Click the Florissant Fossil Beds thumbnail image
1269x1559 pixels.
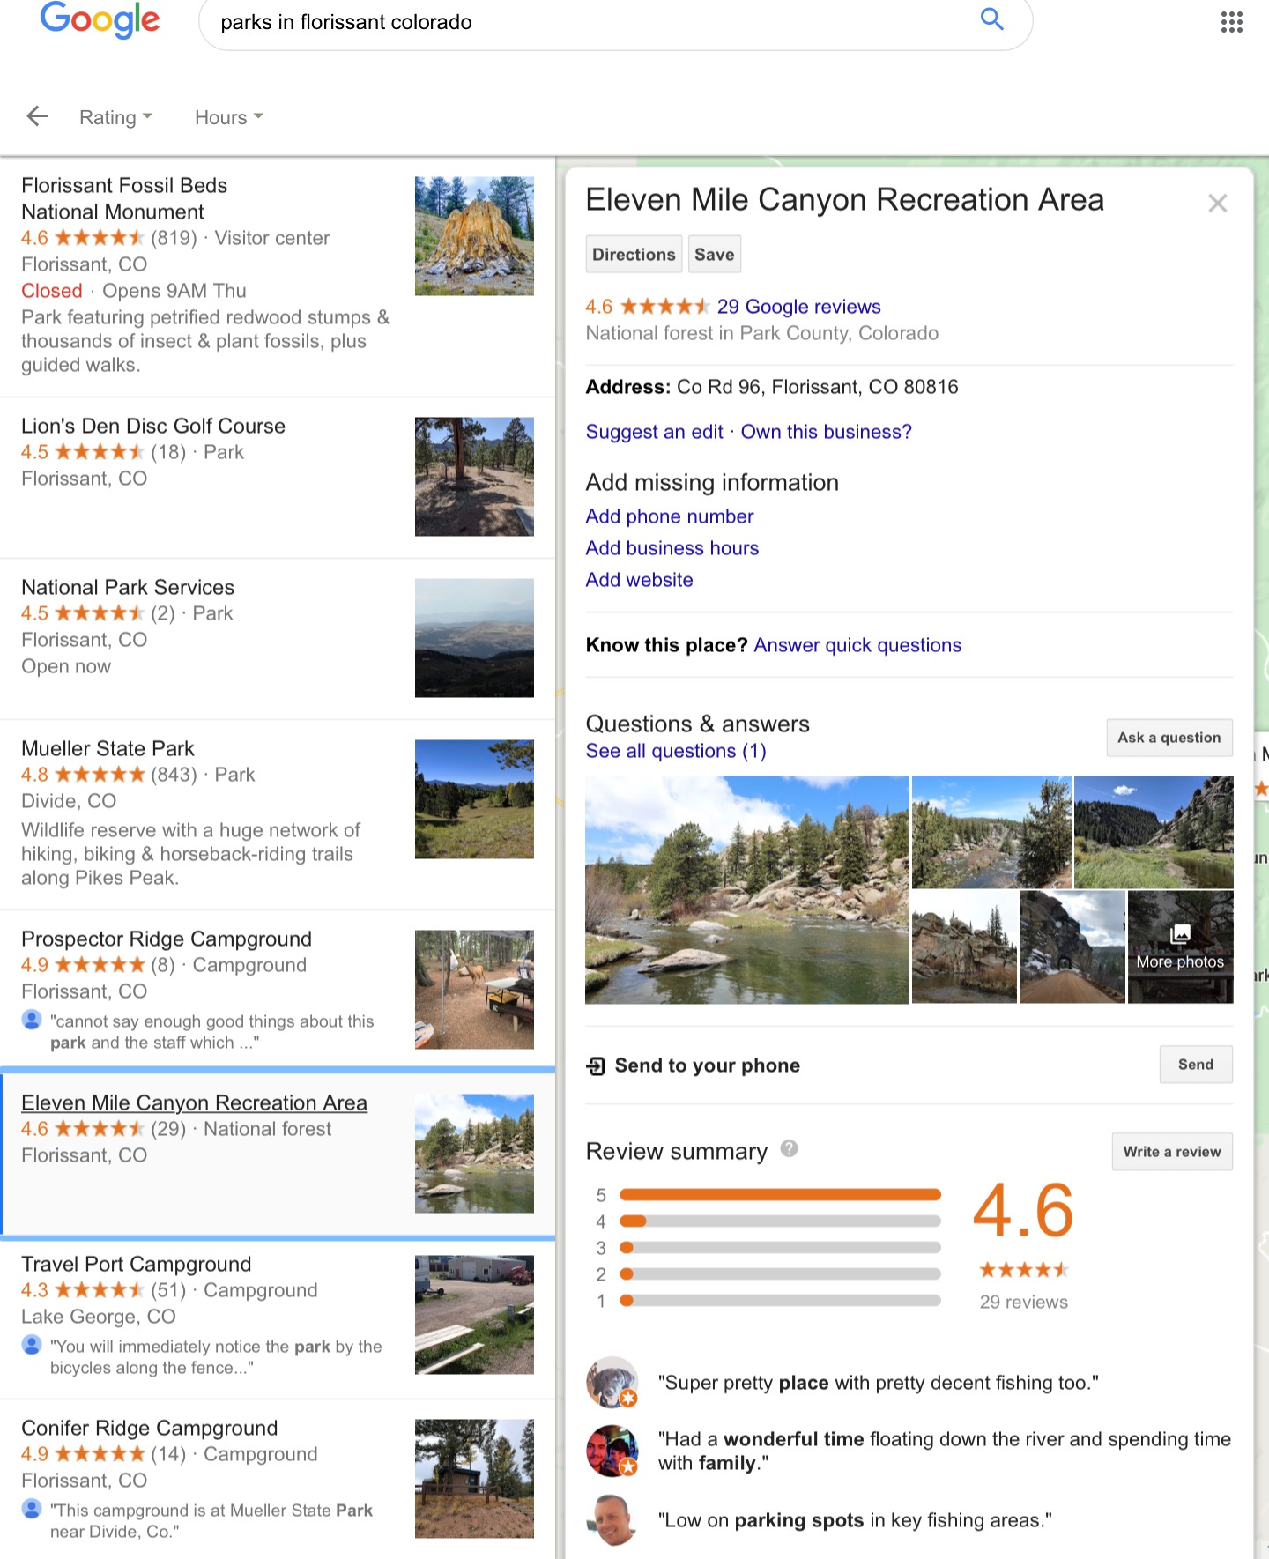coord(474,236)
